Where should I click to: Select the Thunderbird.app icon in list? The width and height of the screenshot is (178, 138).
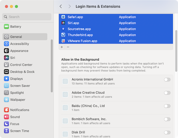pos(63,35)
